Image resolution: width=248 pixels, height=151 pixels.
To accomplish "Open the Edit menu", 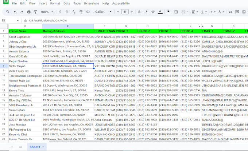I will [x=23, y=4].
